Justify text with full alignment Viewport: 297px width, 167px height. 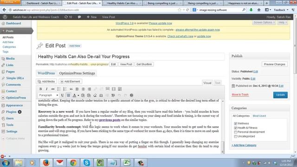68,95
